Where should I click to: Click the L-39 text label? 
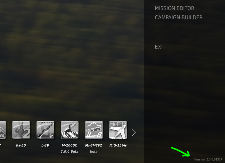pos(45,145)
